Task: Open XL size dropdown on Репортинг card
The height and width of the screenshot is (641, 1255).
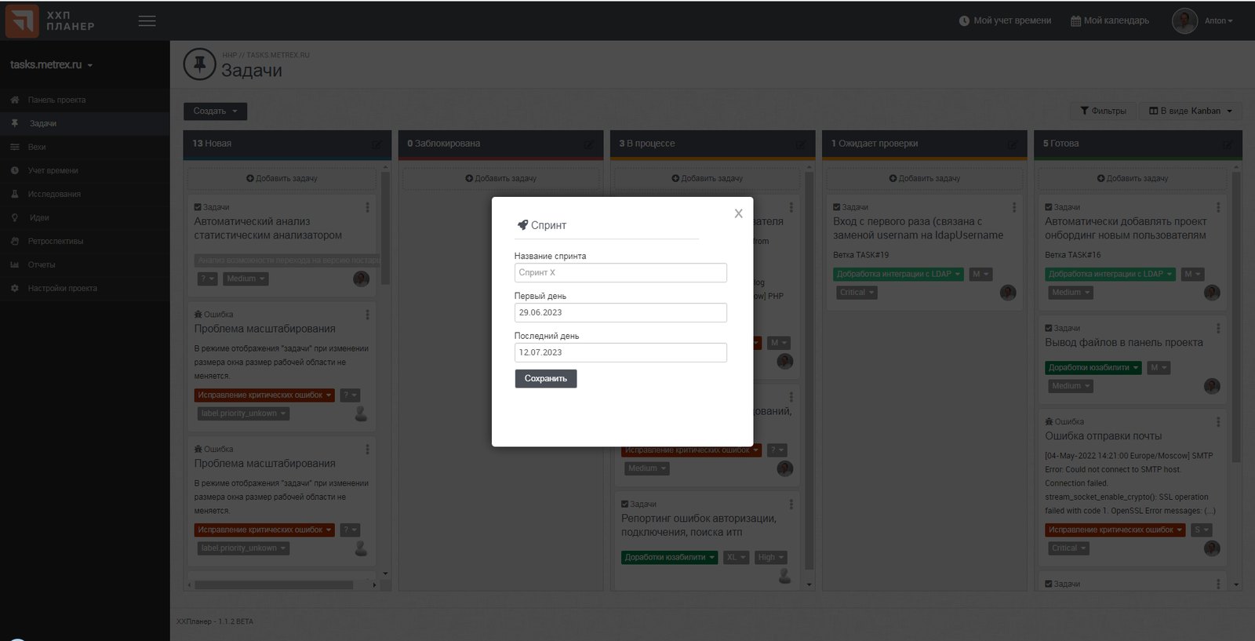Action: (736, 557)
